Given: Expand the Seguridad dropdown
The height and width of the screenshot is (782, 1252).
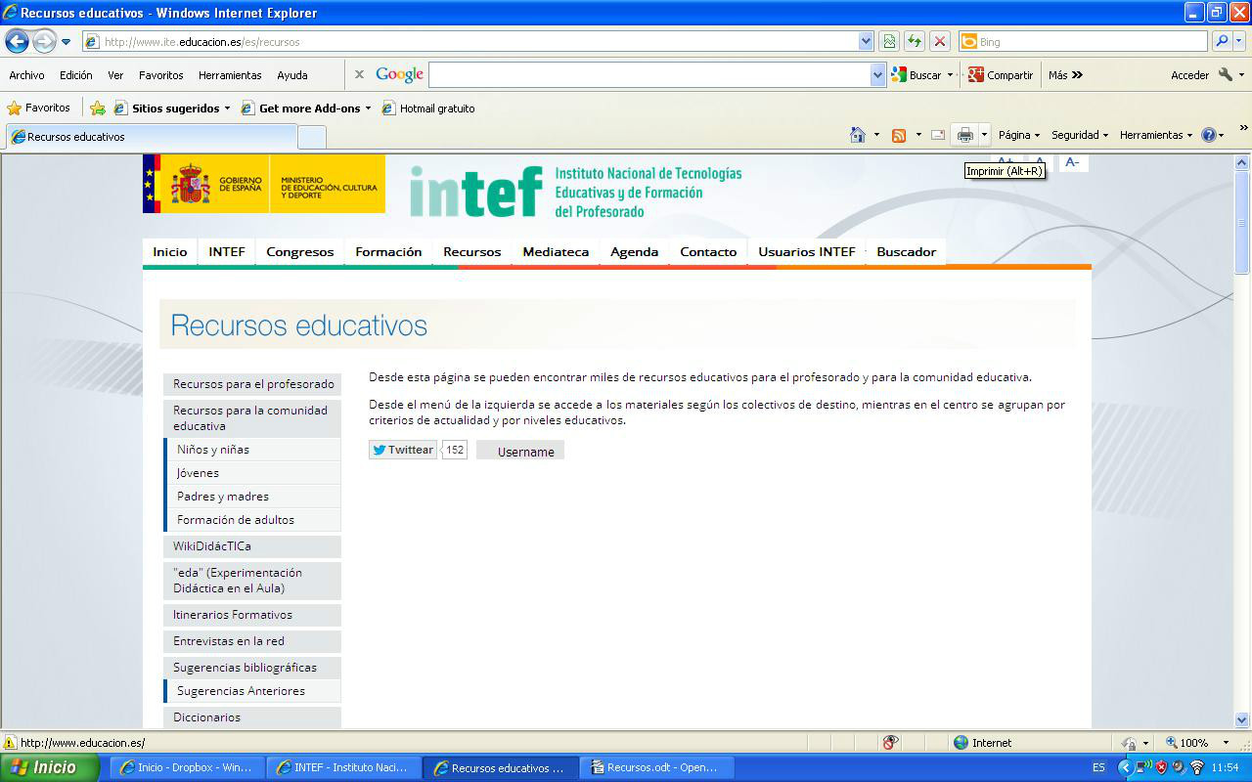Looking at the screenshot, I should click(1079, 135).
